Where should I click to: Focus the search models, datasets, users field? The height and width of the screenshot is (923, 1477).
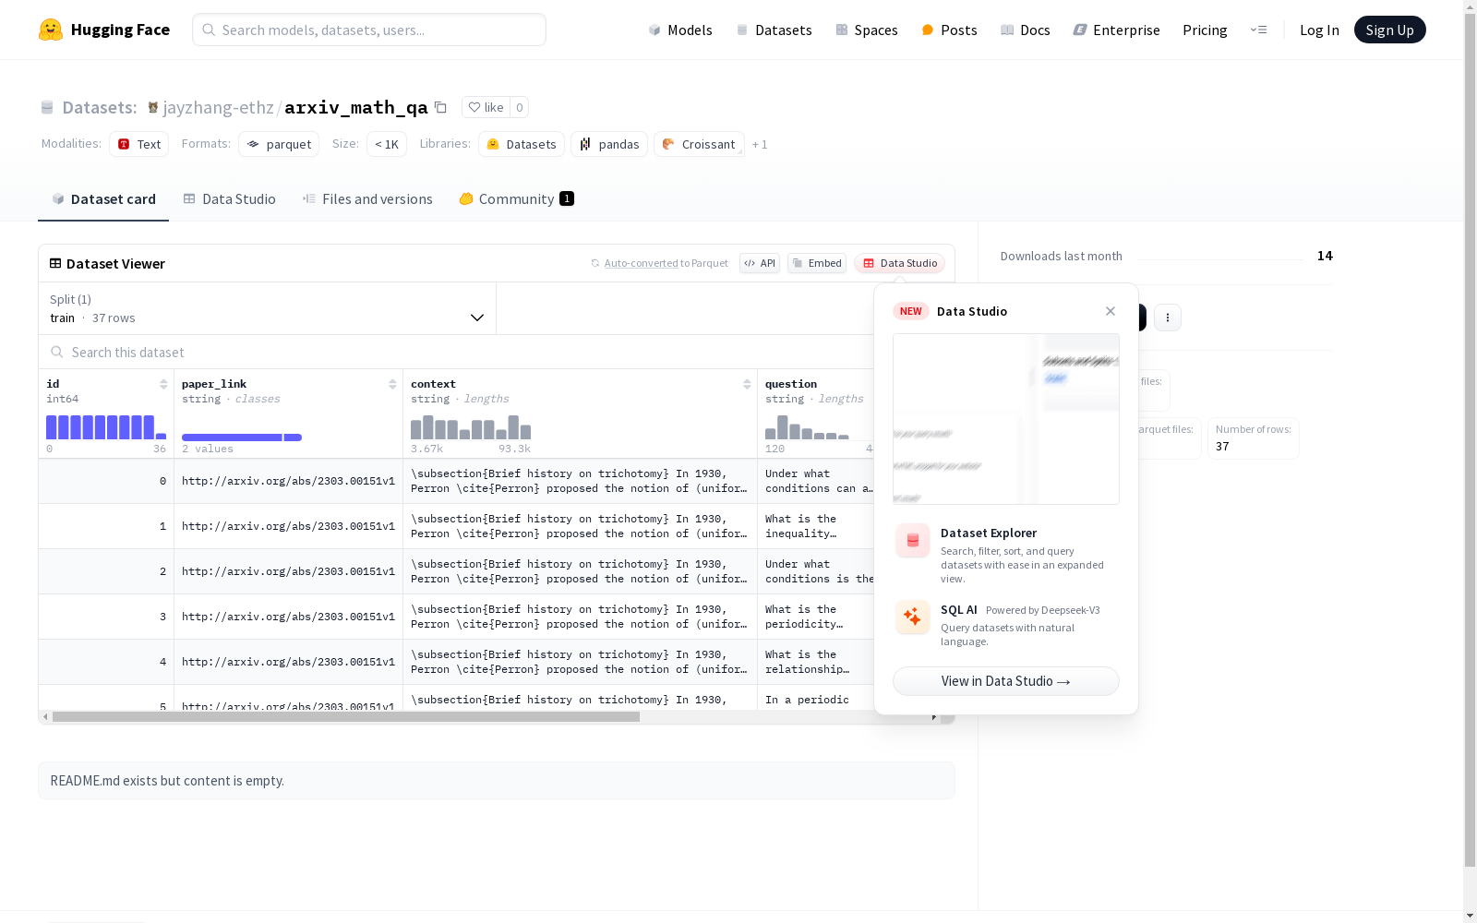point(369,30)
